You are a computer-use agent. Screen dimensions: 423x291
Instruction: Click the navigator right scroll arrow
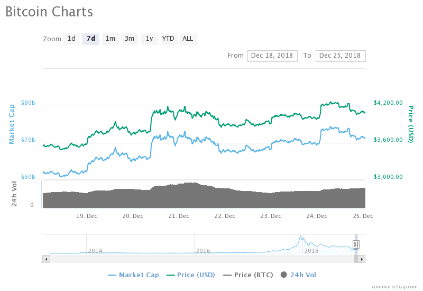[x=362, y=259]
